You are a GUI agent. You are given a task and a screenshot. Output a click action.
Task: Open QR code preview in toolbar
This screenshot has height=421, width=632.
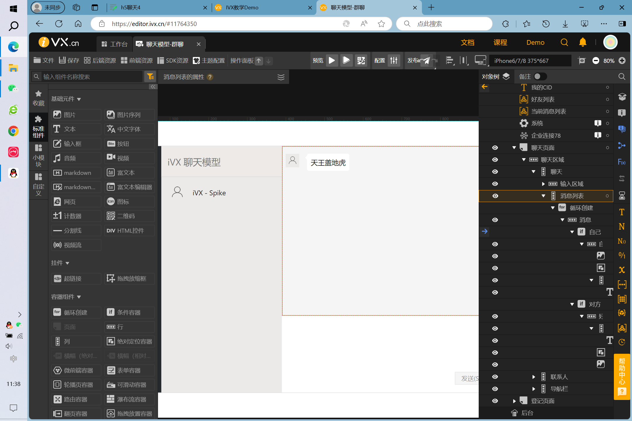(x=361, y=61)
